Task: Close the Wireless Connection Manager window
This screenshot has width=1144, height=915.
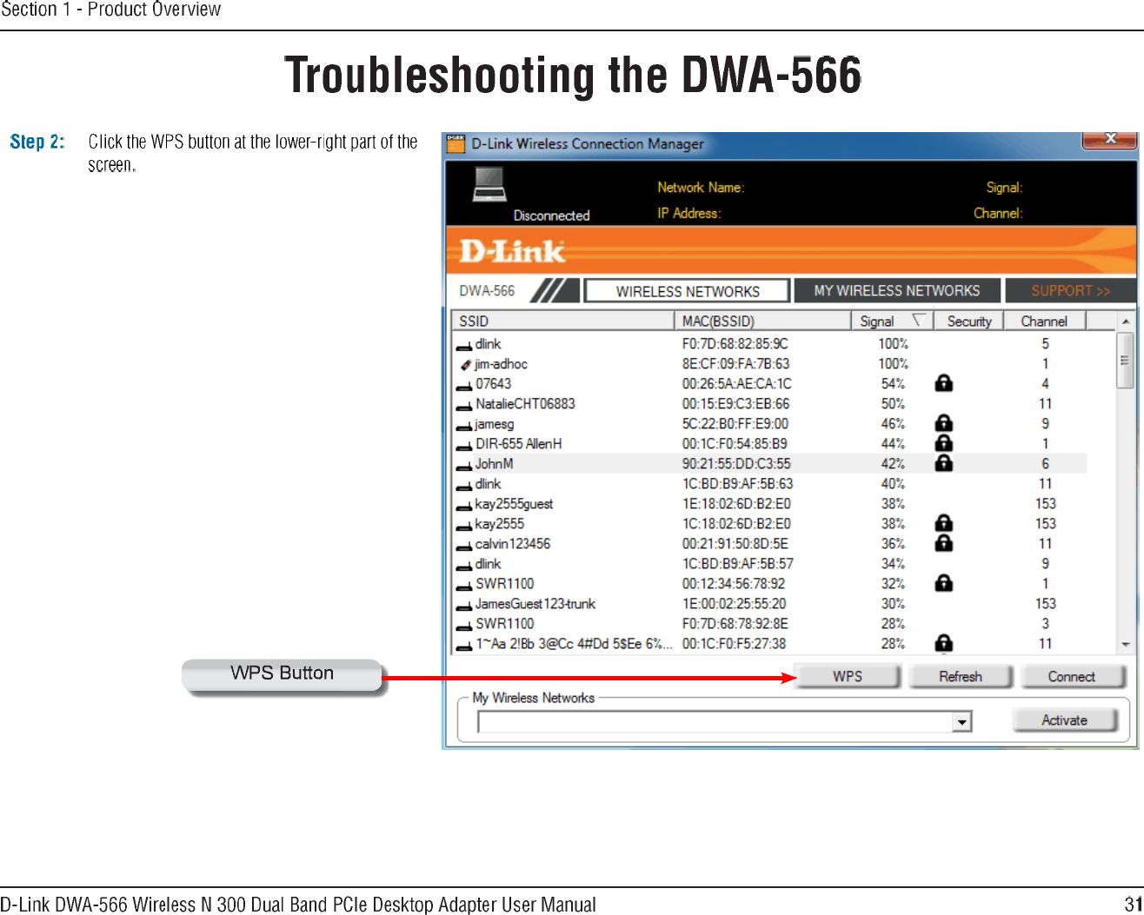Action: pos(1109,140)
